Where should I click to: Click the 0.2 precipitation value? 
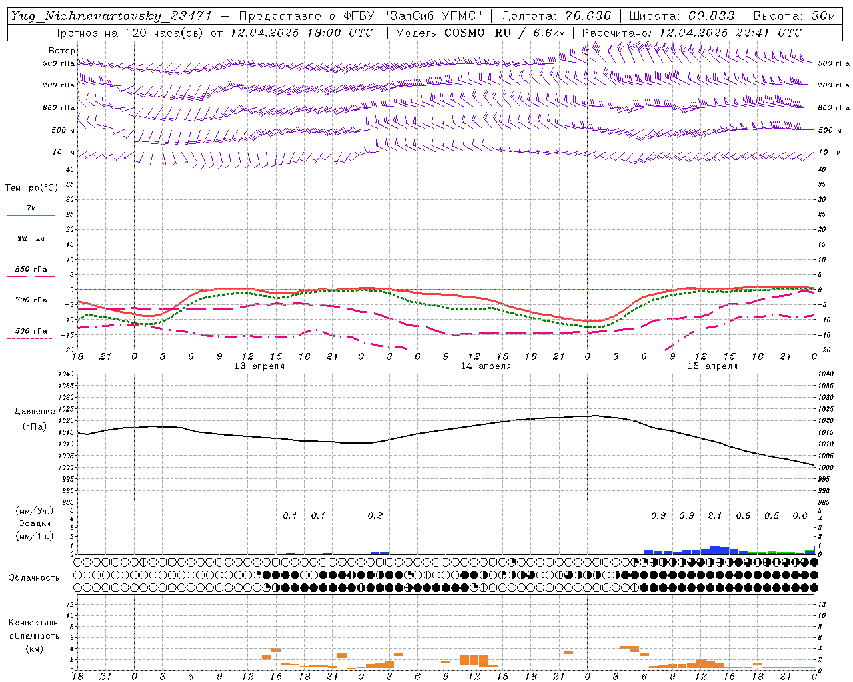[x=375, y=516]
